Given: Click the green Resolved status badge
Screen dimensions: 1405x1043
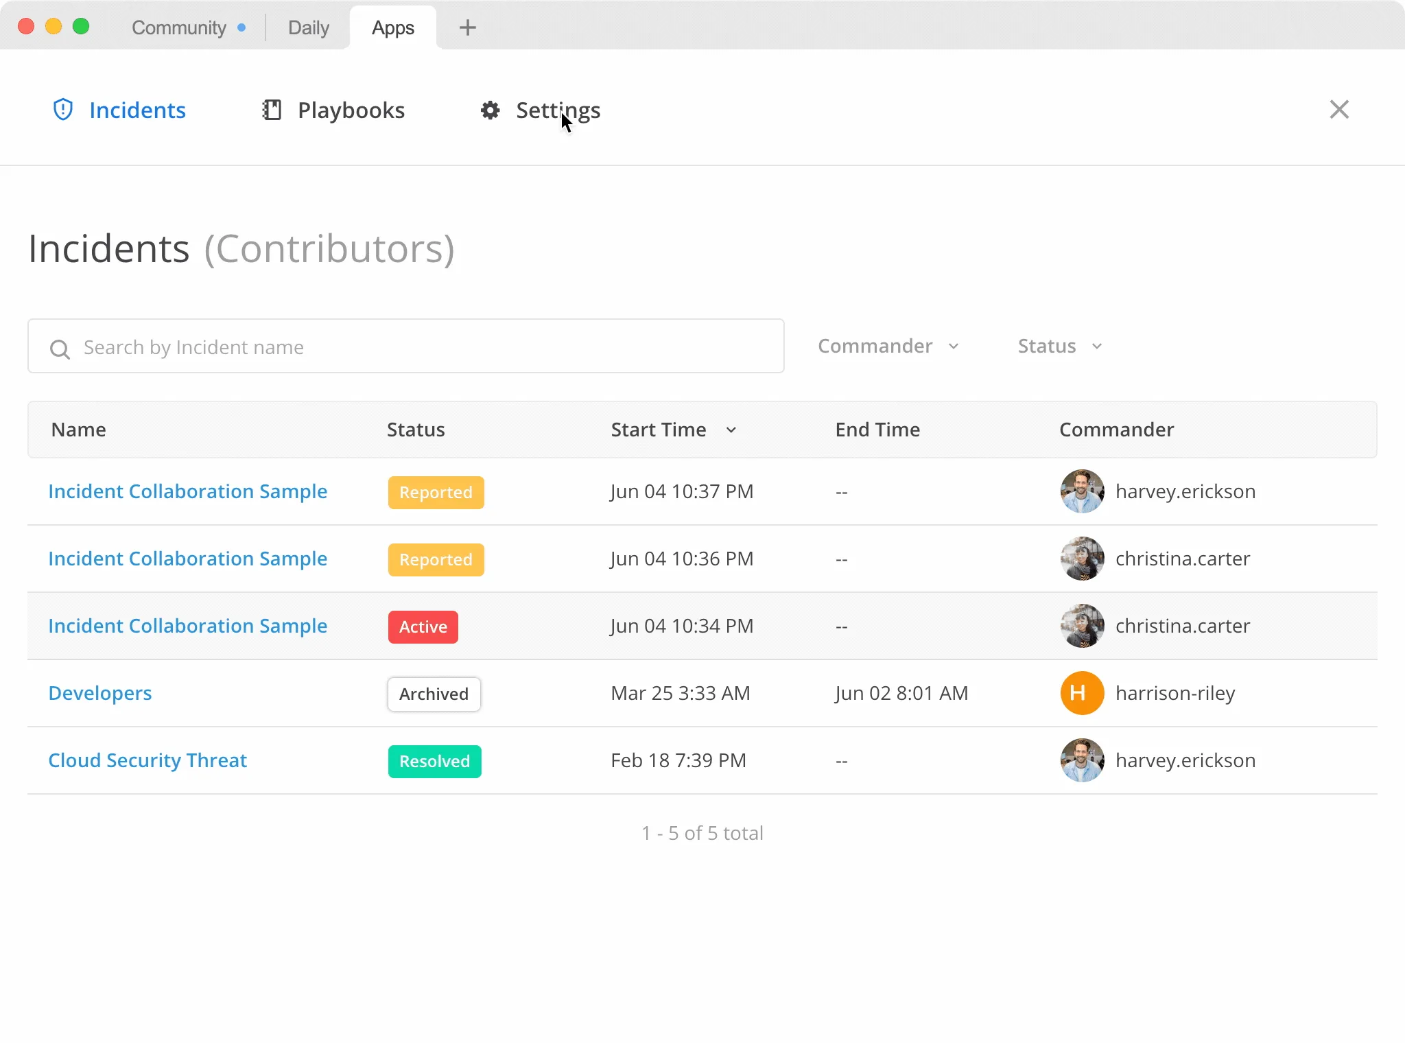Looking at the screenshot, I should point(435,762).
